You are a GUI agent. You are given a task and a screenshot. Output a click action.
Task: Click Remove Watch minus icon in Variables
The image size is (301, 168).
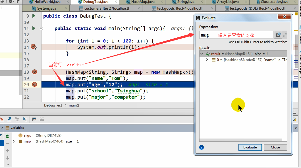click(x=8, y=143)
